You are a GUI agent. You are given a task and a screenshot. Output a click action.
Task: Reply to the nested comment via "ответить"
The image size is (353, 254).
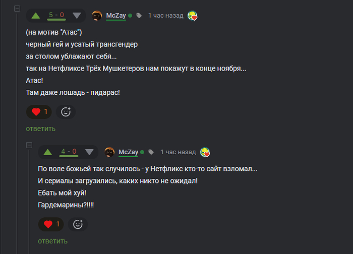pos(52,241)
